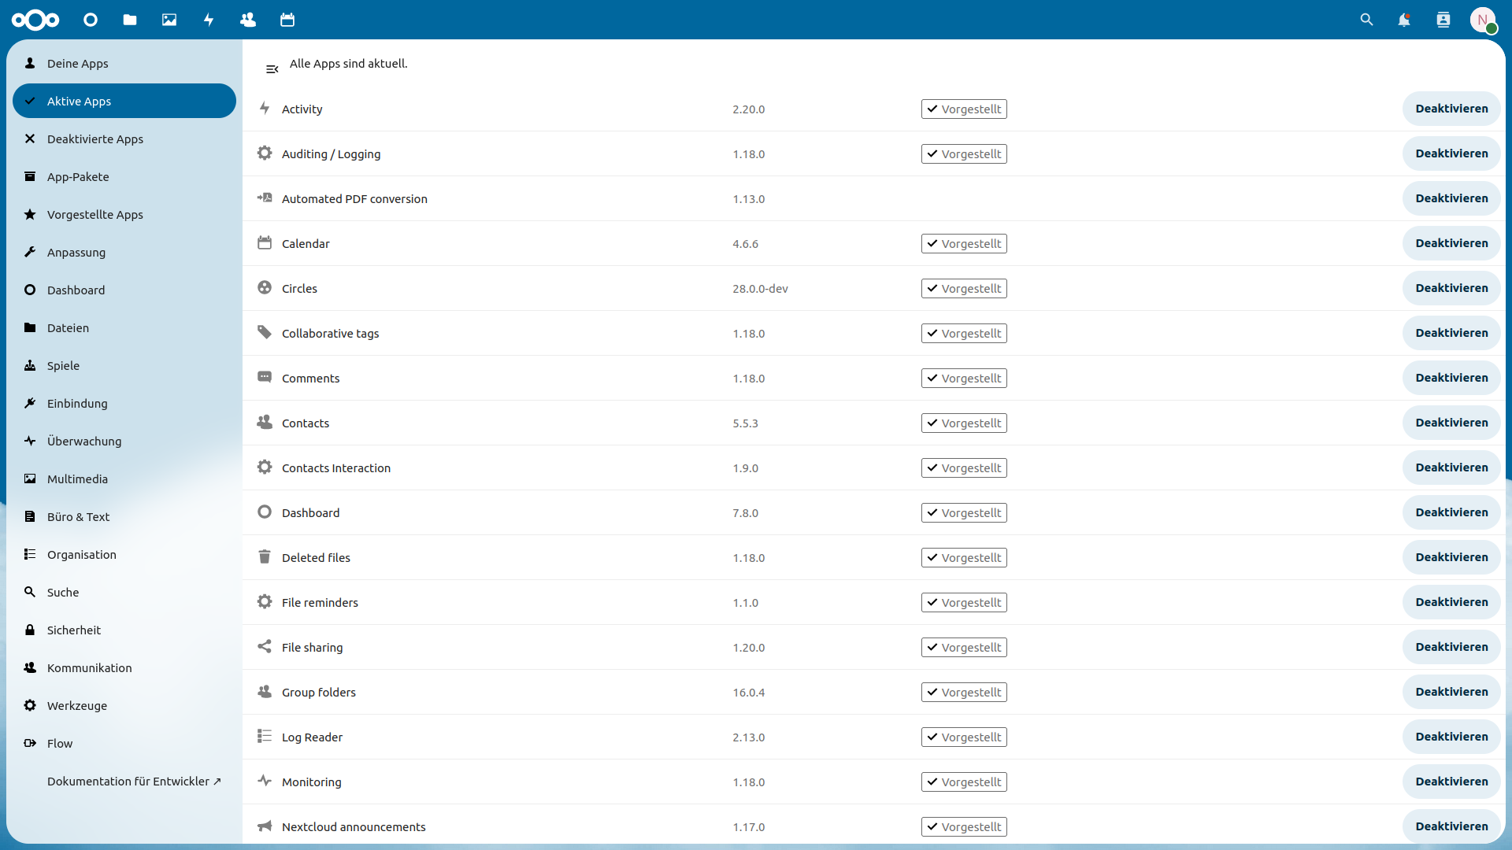Image resolution: width=1512 pixels, height=850 pixels.
Task: Click version 28.0.0-dev of Circles
Action: [760, 288]
